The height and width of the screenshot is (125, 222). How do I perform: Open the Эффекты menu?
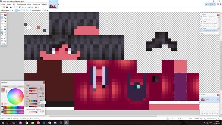44,5
